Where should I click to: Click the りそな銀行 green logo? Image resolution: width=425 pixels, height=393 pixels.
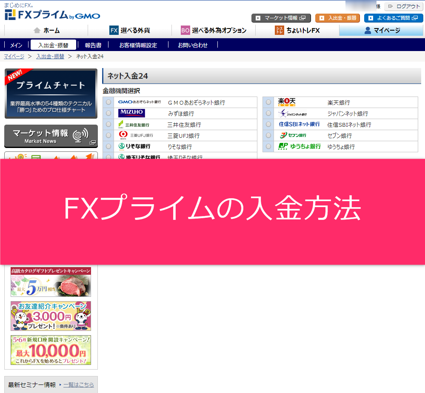[134, 146]
